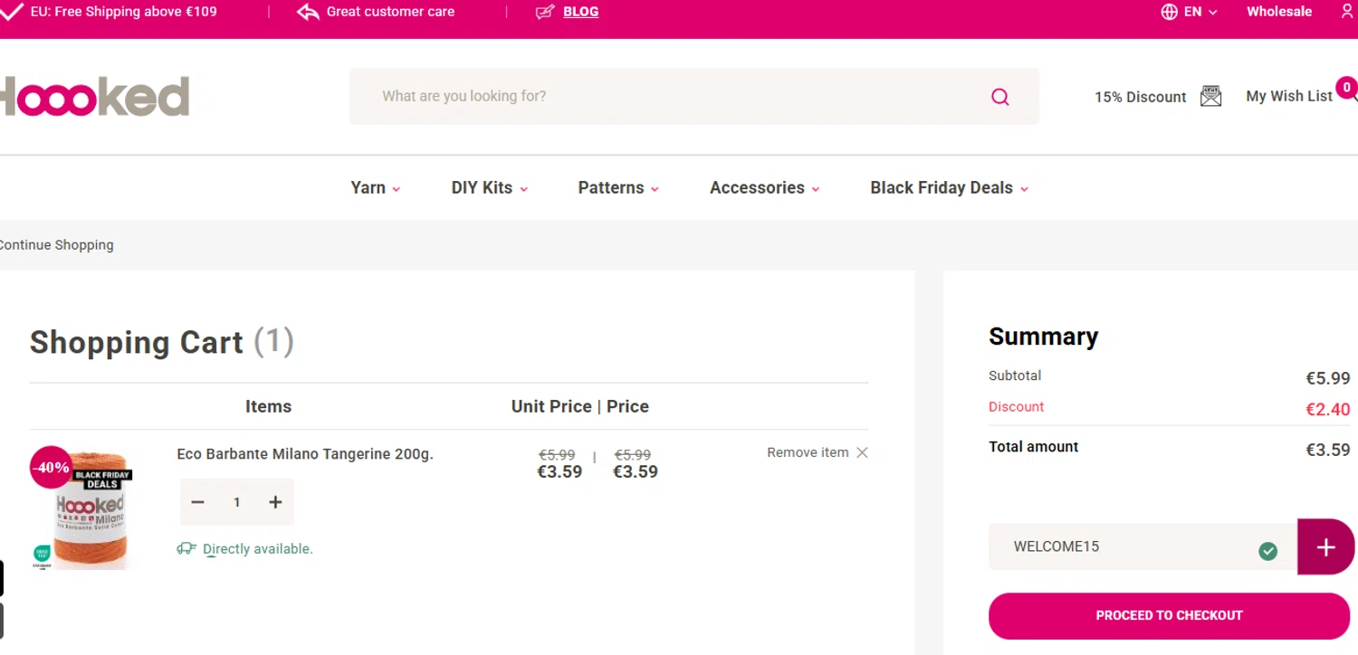This screenshot has height=655, width=1358.
Task: Open Eco Barbante Milano Tangerine 200g. title
Action: [x=305, y=454]
